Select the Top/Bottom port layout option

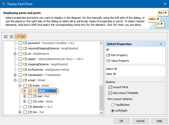click(113, 105)
